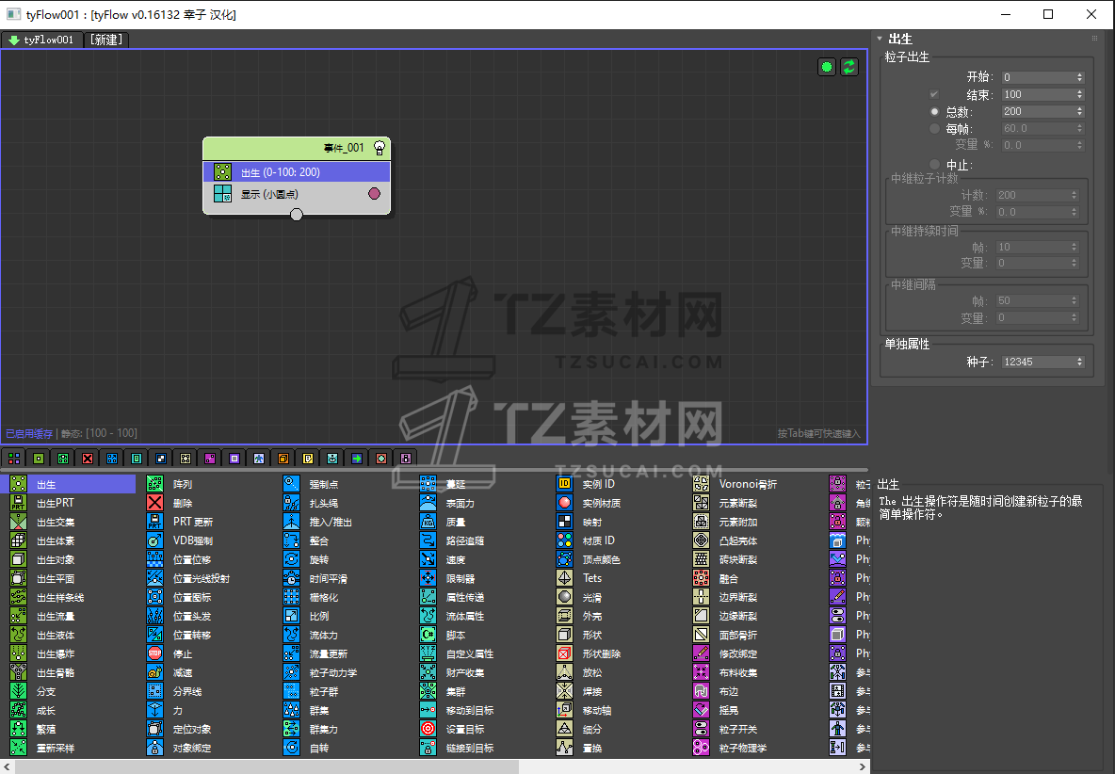Click the pink display color swatch
The height and width of the screenshot is (774, 1115).
point(374,194)
